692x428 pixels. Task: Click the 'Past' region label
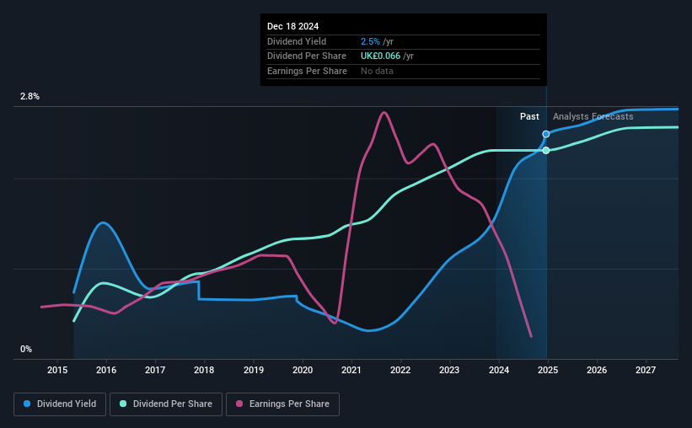pyautogui.click(x=529, y=116)
